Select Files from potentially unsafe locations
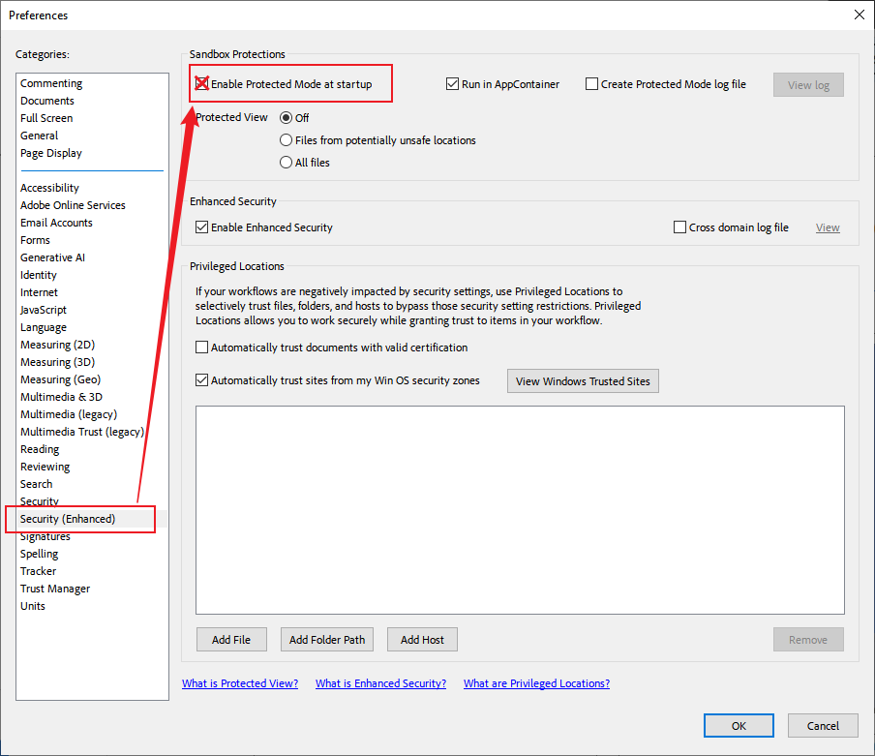This screenshot has width=875, height=756. (287, 139)
